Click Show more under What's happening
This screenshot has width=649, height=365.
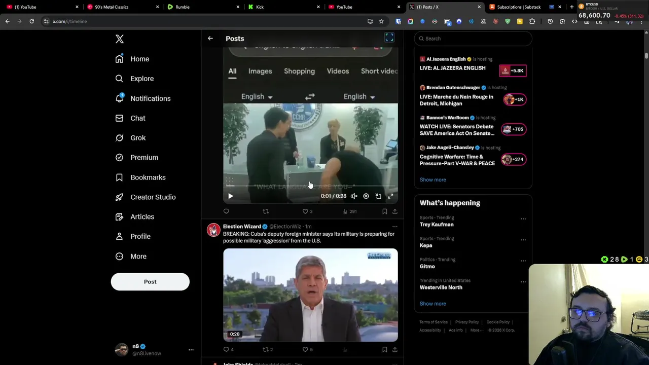point(432,304)
